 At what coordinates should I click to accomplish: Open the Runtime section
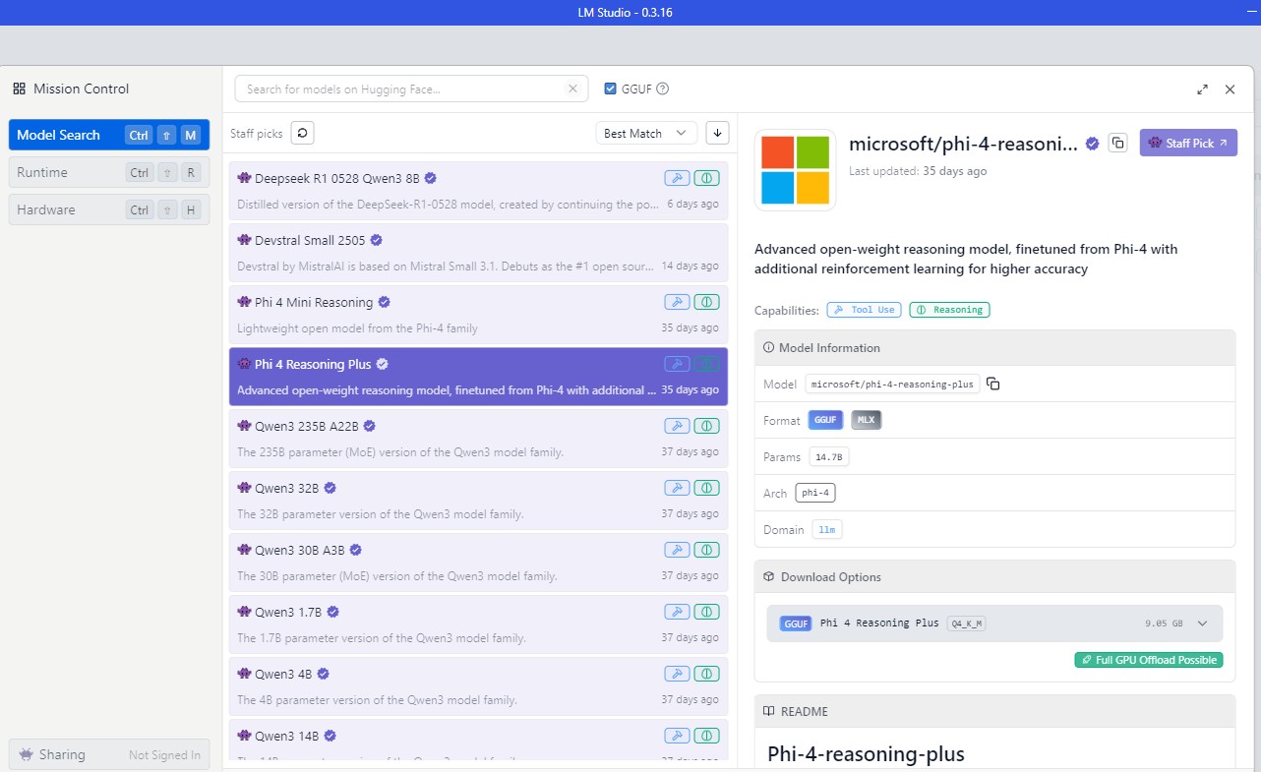tap(108, 172)
